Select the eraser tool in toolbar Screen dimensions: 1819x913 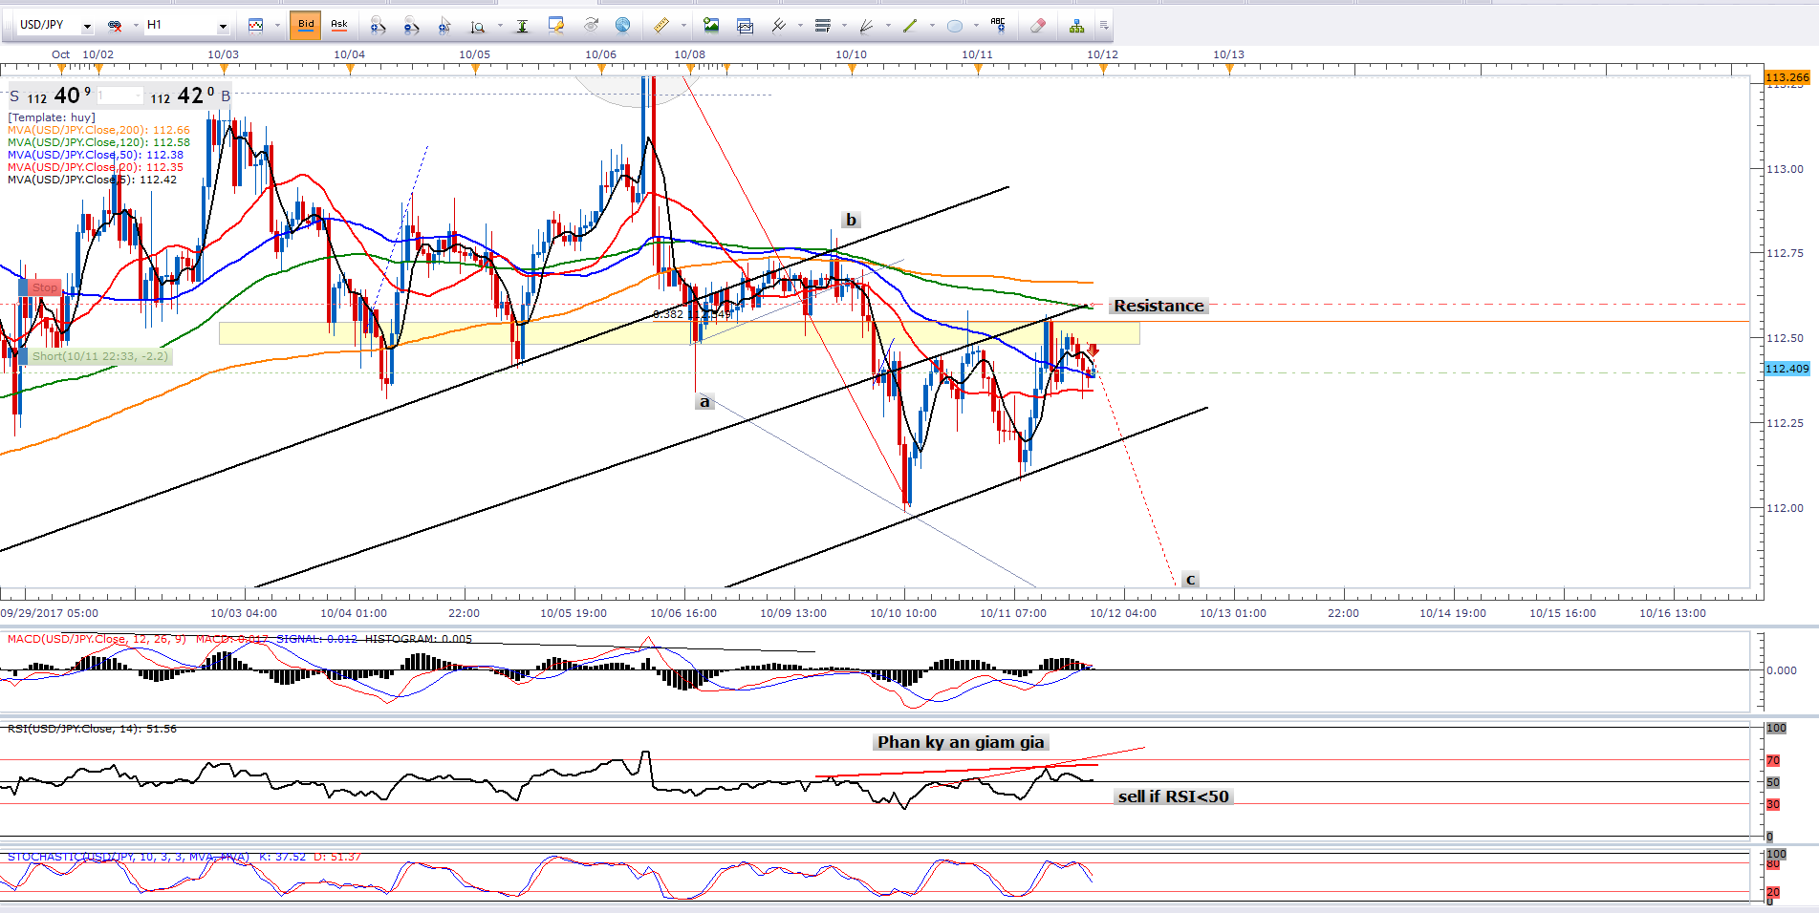click(1037, 26)
